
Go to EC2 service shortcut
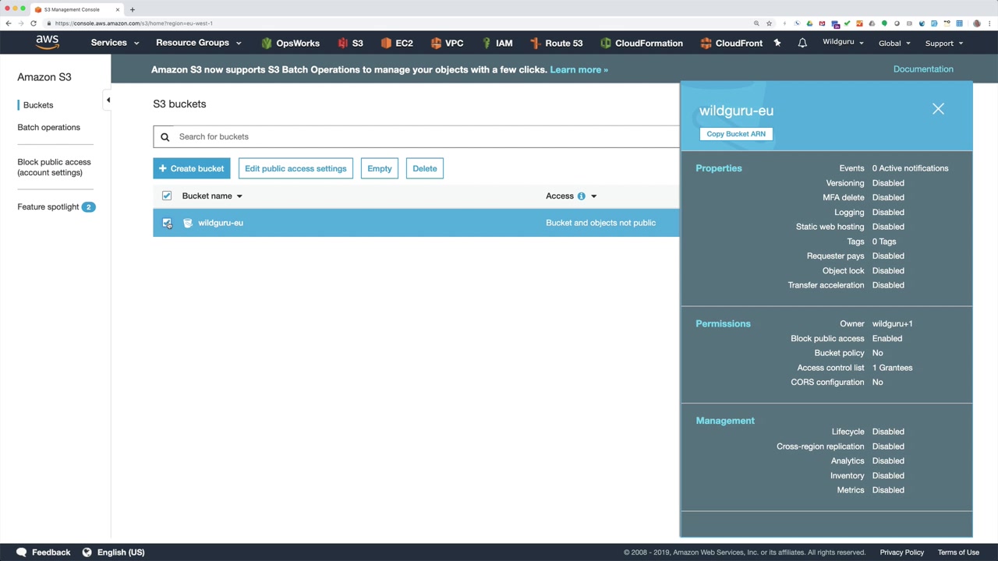coord(396,43)
